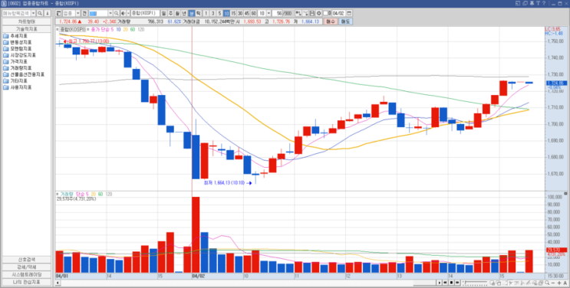Click the speaker icon in chart toolbar
The height and width of the screenshot is (288, 570).
coord(123,13)
